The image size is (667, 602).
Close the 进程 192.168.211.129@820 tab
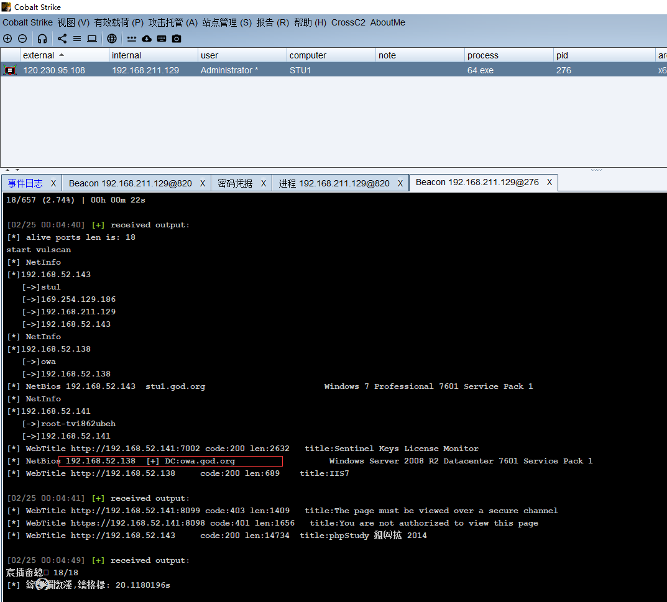[x=400, y=183]
